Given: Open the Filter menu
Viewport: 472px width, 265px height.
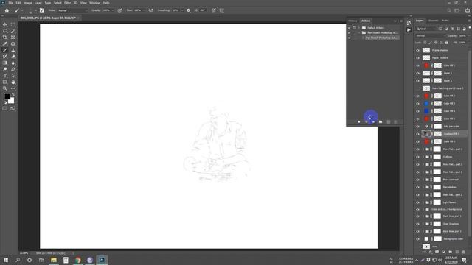Looking at the screenshot, I should click(x=67, y=3).
